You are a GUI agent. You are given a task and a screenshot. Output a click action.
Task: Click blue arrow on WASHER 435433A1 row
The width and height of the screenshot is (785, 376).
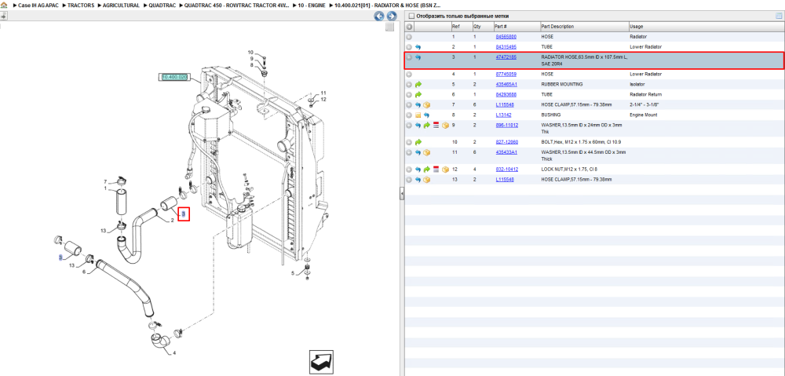pos(418,152)
